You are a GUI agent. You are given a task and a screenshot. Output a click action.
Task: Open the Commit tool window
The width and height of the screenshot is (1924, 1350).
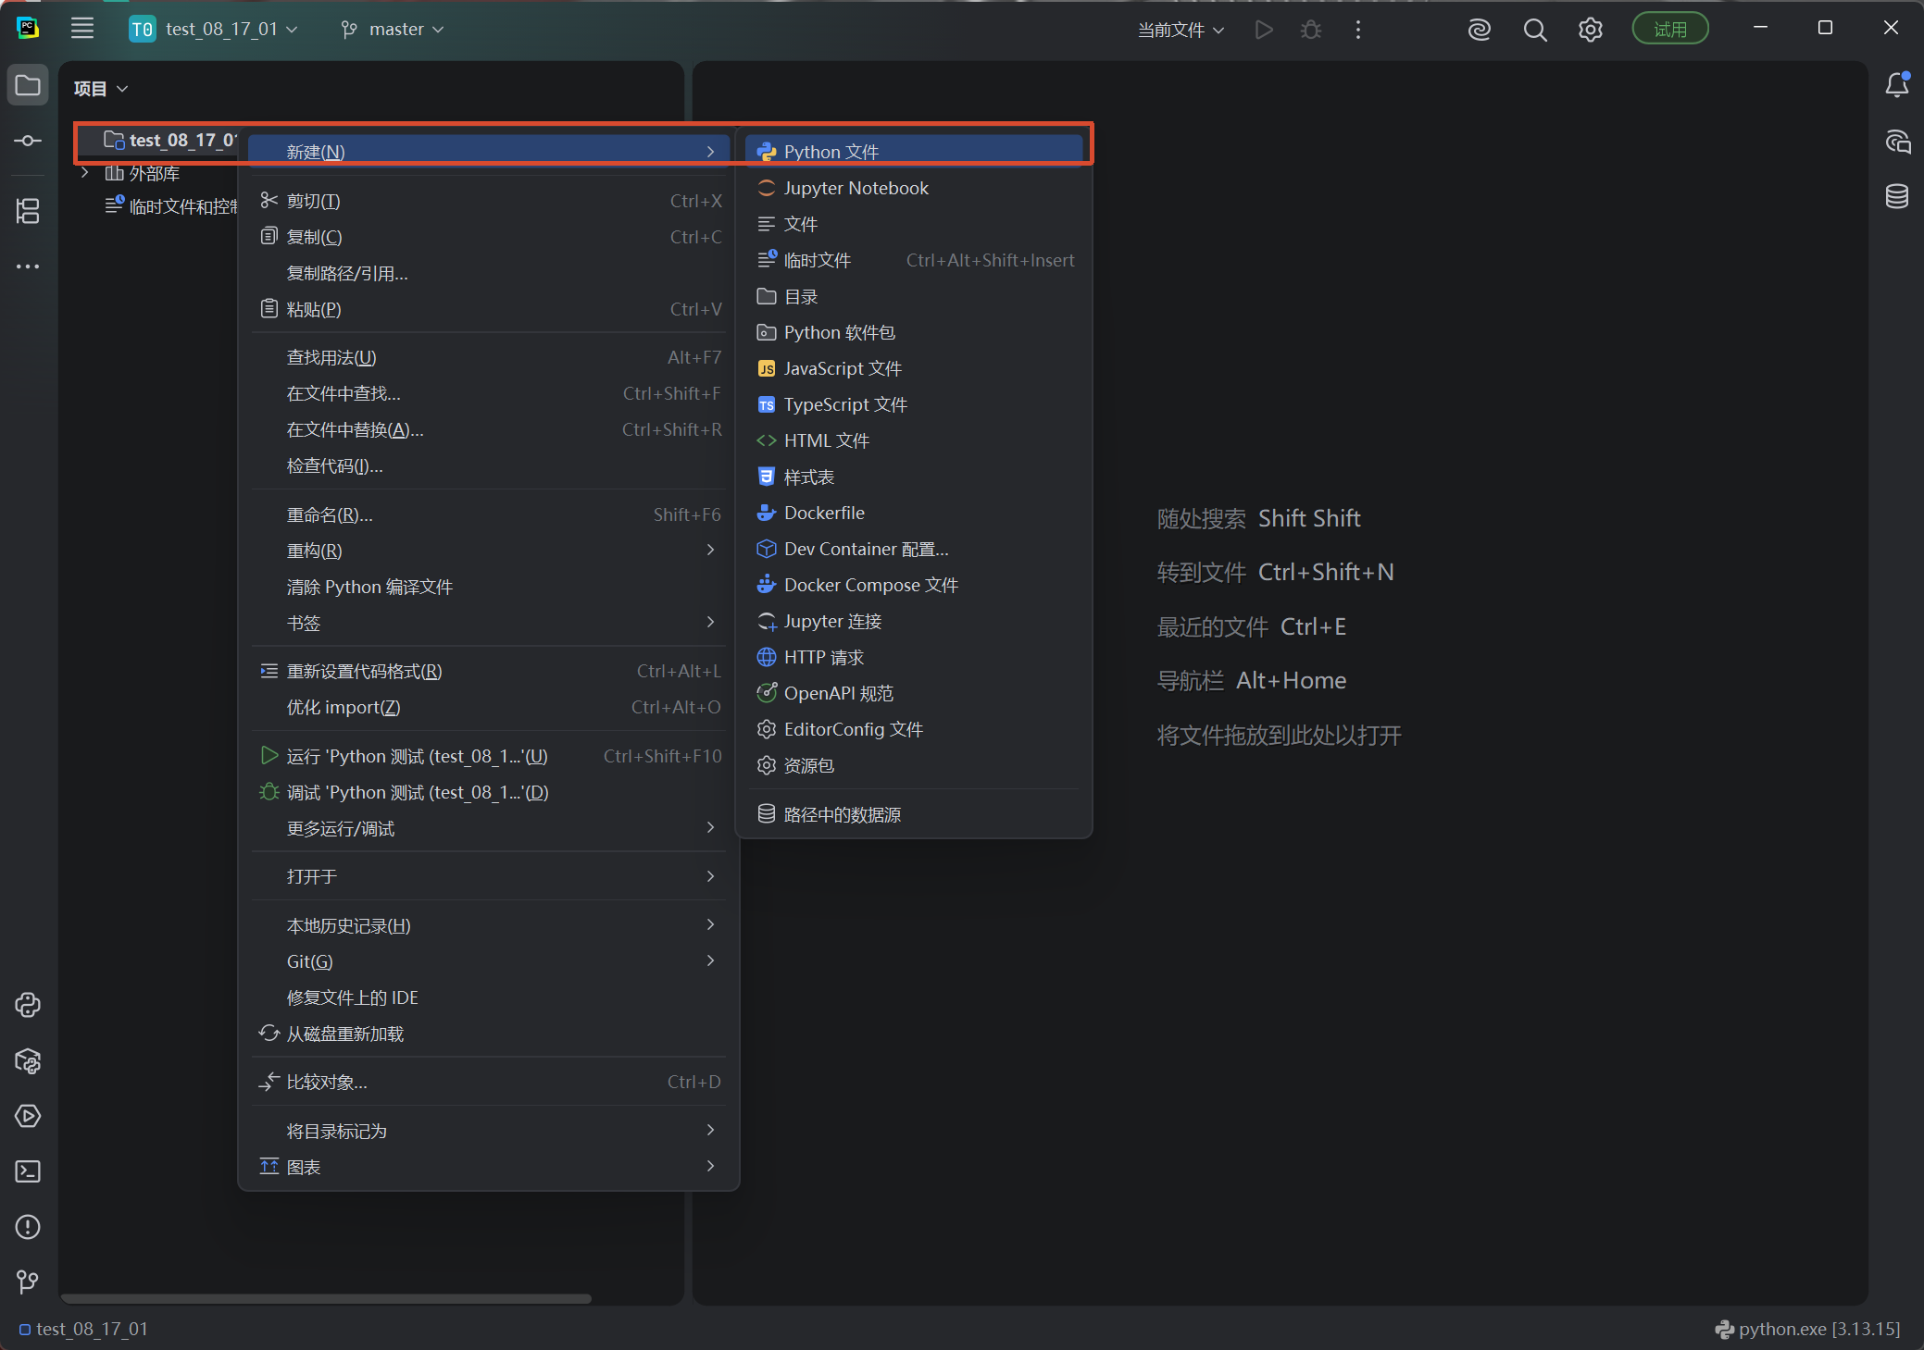[x=28, y=141]
